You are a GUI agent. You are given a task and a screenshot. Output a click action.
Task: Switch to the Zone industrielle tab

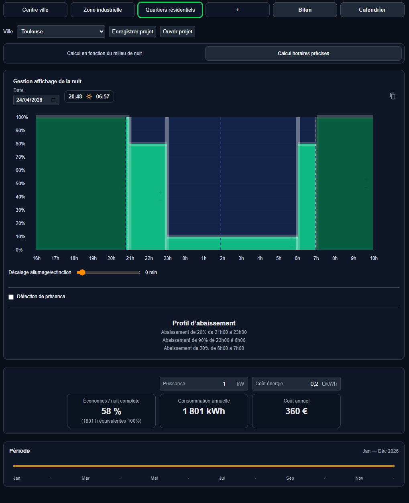pos(103,10)
